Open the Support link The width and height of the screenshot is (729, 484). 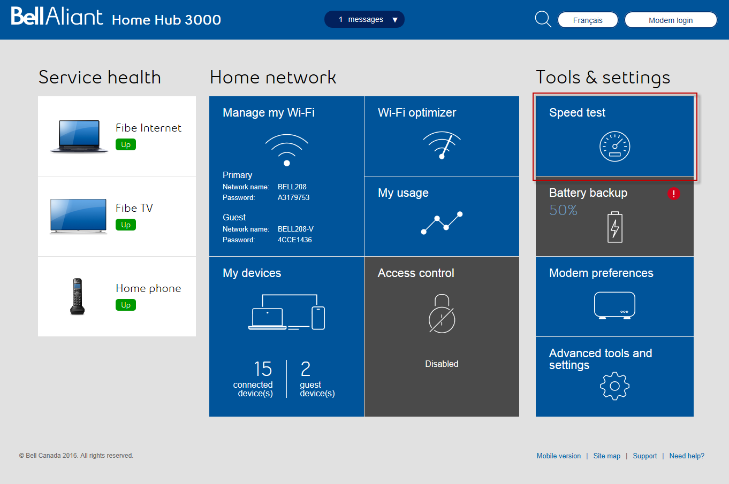point(645,456)
